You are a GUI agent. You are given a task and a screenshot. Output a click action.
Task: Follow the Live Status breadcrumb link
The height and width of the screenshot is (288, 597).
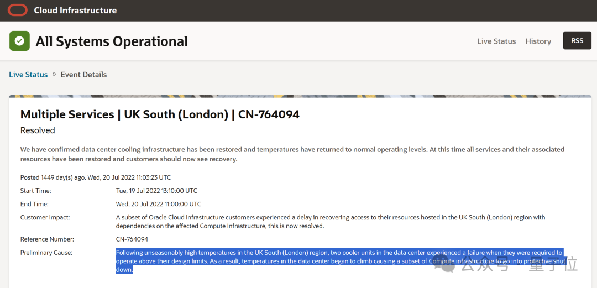pyautogui.click(x=28, y=74)
